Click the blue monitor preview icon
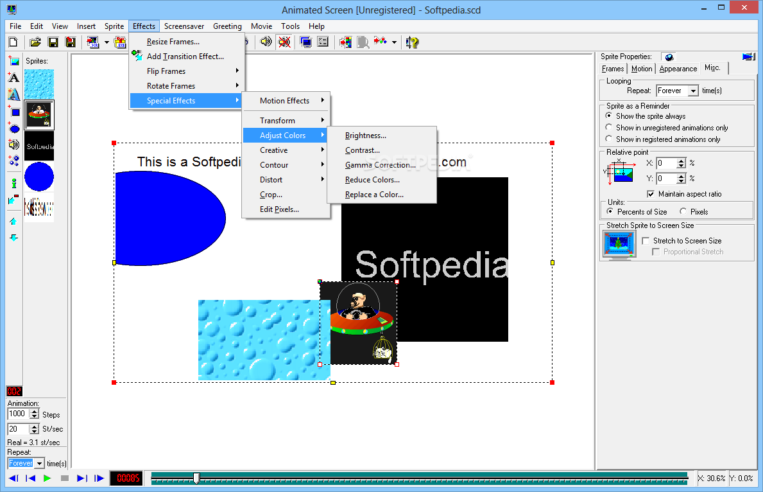763x492 pixels. 306,42
